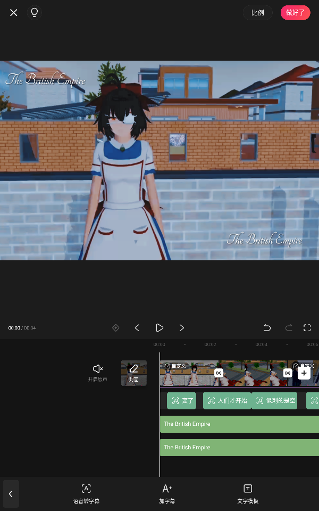Step to the next frame arrow
Image resolution: width=319 pixels, height=511 pixels.
coord(182,327)
